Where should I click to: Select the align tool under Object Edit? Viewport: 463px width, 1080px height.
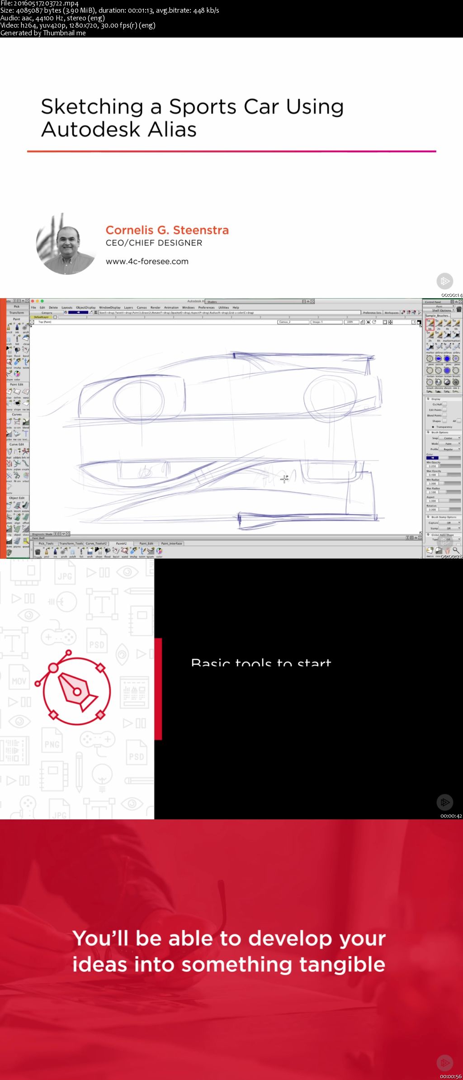coord(17,517)
